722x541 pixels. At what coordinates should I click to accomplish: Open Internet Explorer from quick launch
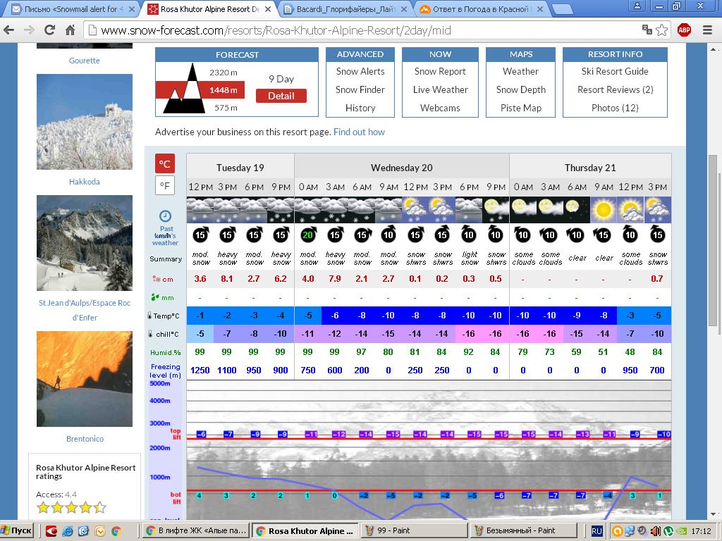(67, 531)
